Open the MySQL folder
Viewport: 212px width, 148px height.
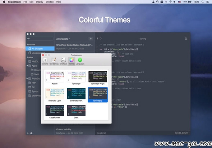(x=34, y=61)
